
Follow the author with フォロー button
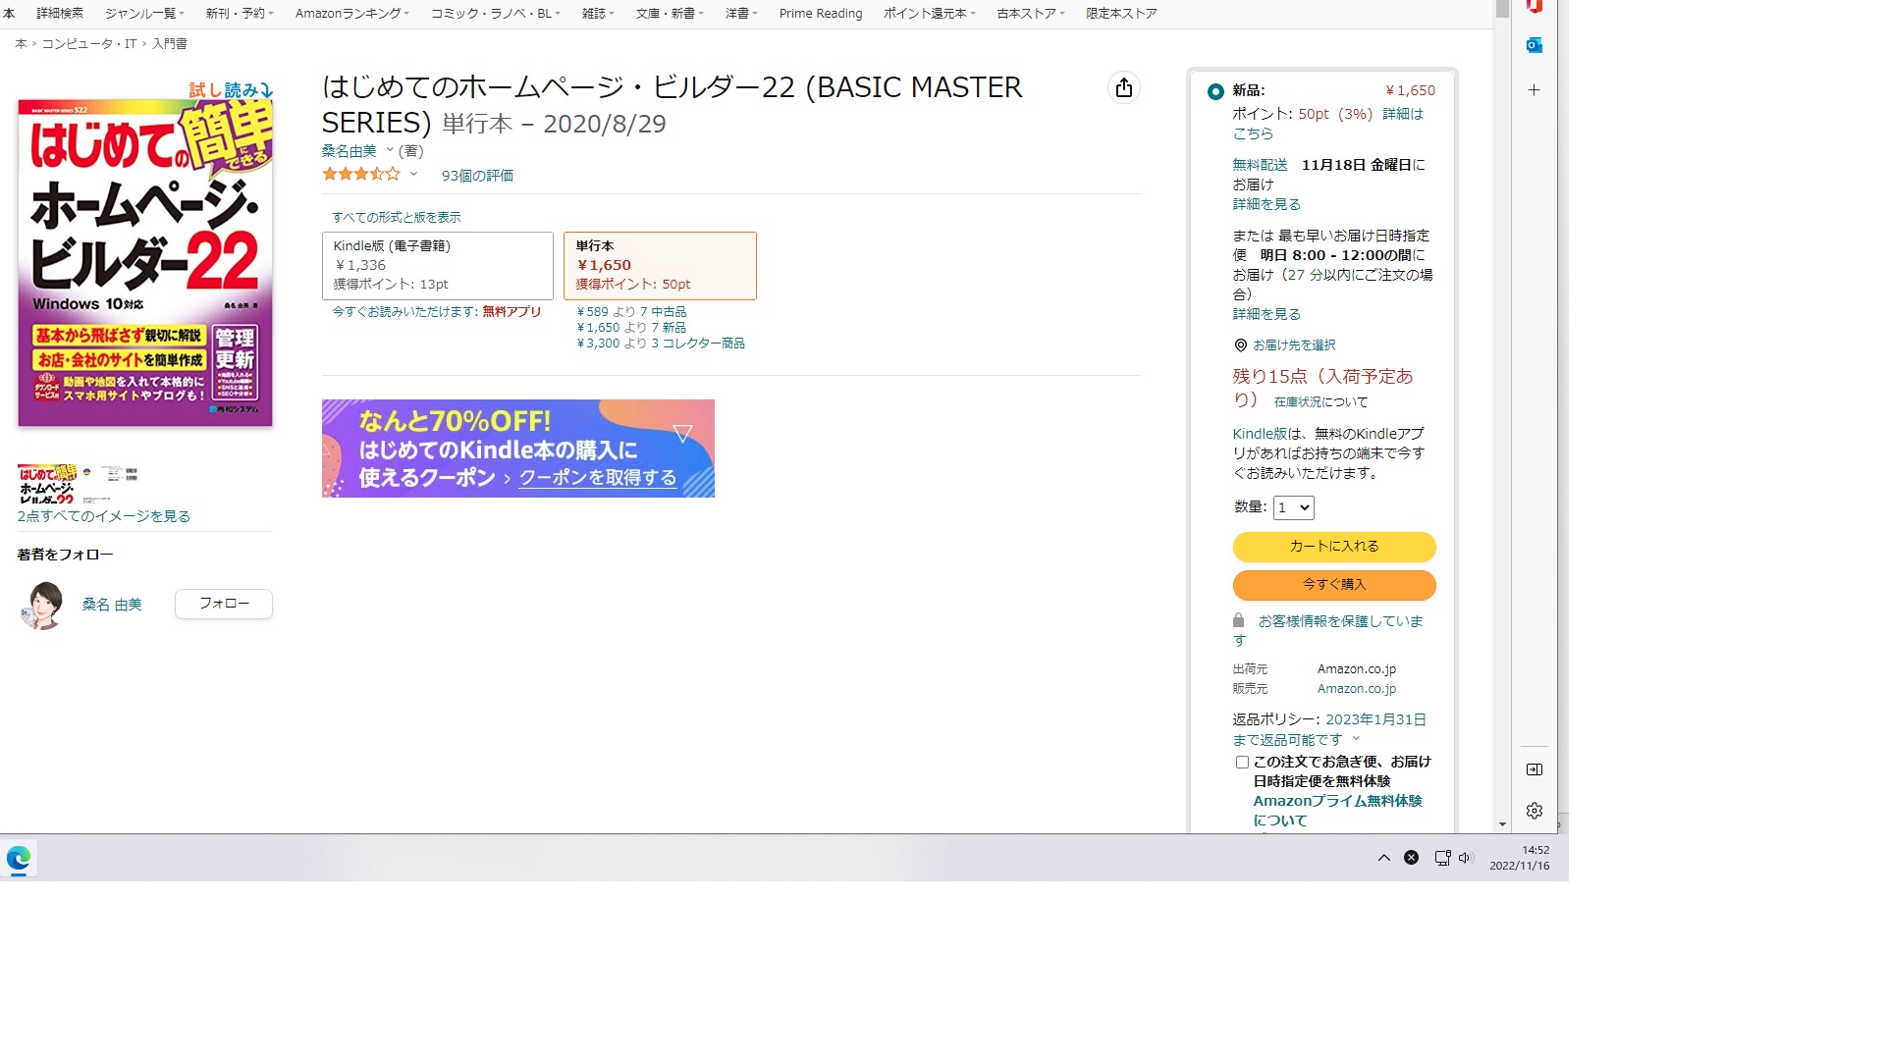click(x=224, y=604)
